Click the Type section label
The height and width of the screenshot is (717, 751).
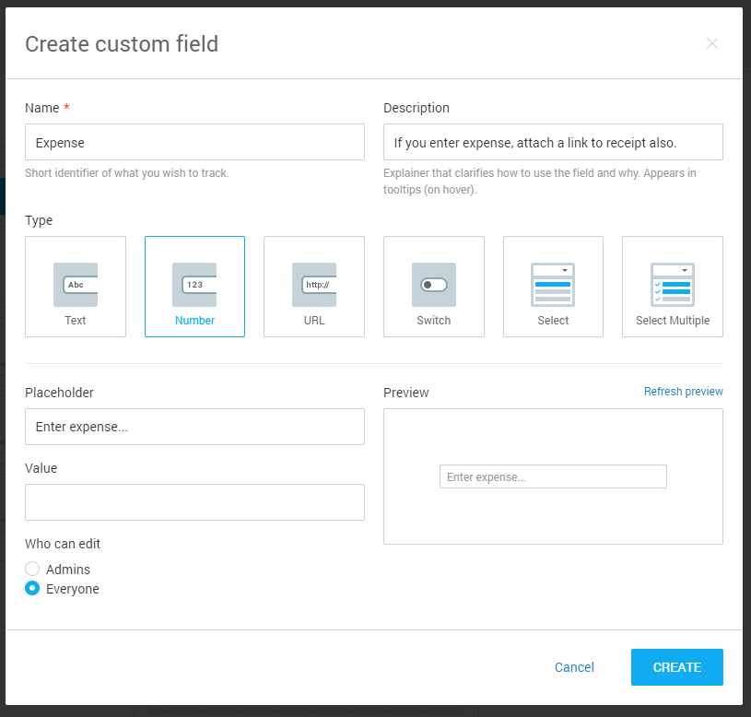[x=39, y=220]
